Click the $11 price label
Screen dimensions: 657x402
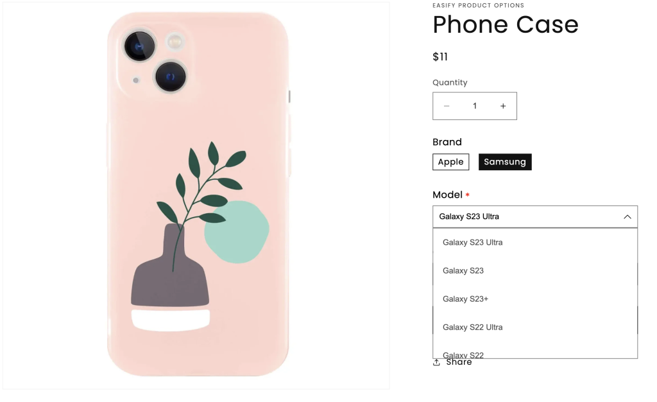pyautogui.click(x=440, y=57)
